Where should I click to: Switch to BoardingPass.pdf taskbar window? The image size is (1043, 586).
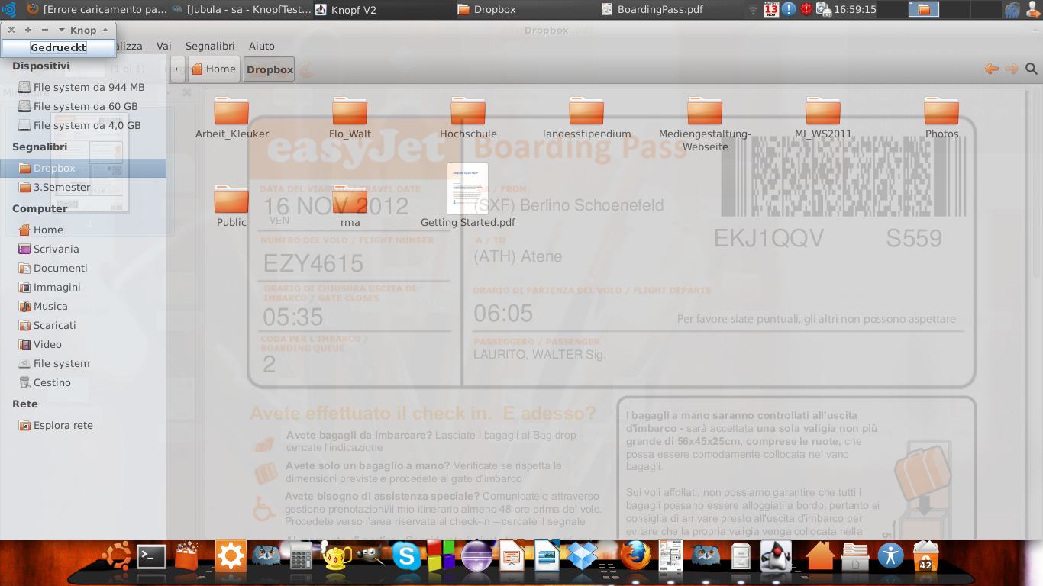670,9
